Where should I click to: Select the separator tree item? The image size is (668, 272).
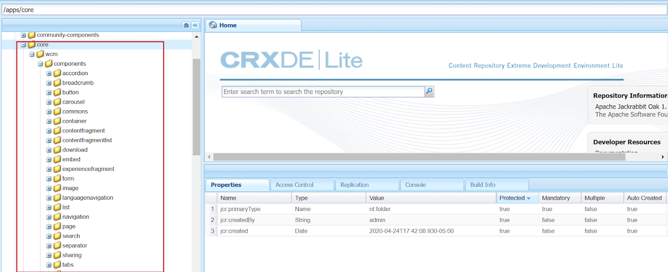point(75,246)
